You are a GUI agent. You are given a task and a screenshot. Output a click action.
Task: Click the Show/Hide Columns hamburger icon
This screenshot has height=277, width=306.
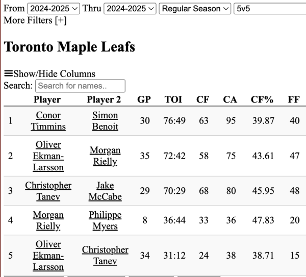tap(8, 74)
